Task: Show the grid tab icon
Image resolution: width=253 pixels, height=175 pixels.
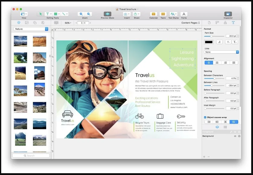Action: tap(225, 127)
